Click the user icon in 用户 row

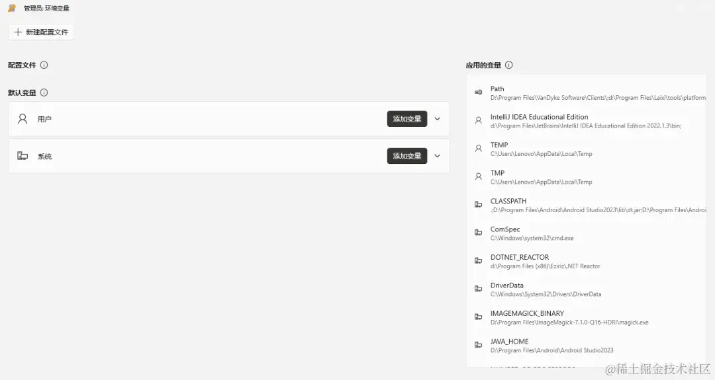pos(23,119)
